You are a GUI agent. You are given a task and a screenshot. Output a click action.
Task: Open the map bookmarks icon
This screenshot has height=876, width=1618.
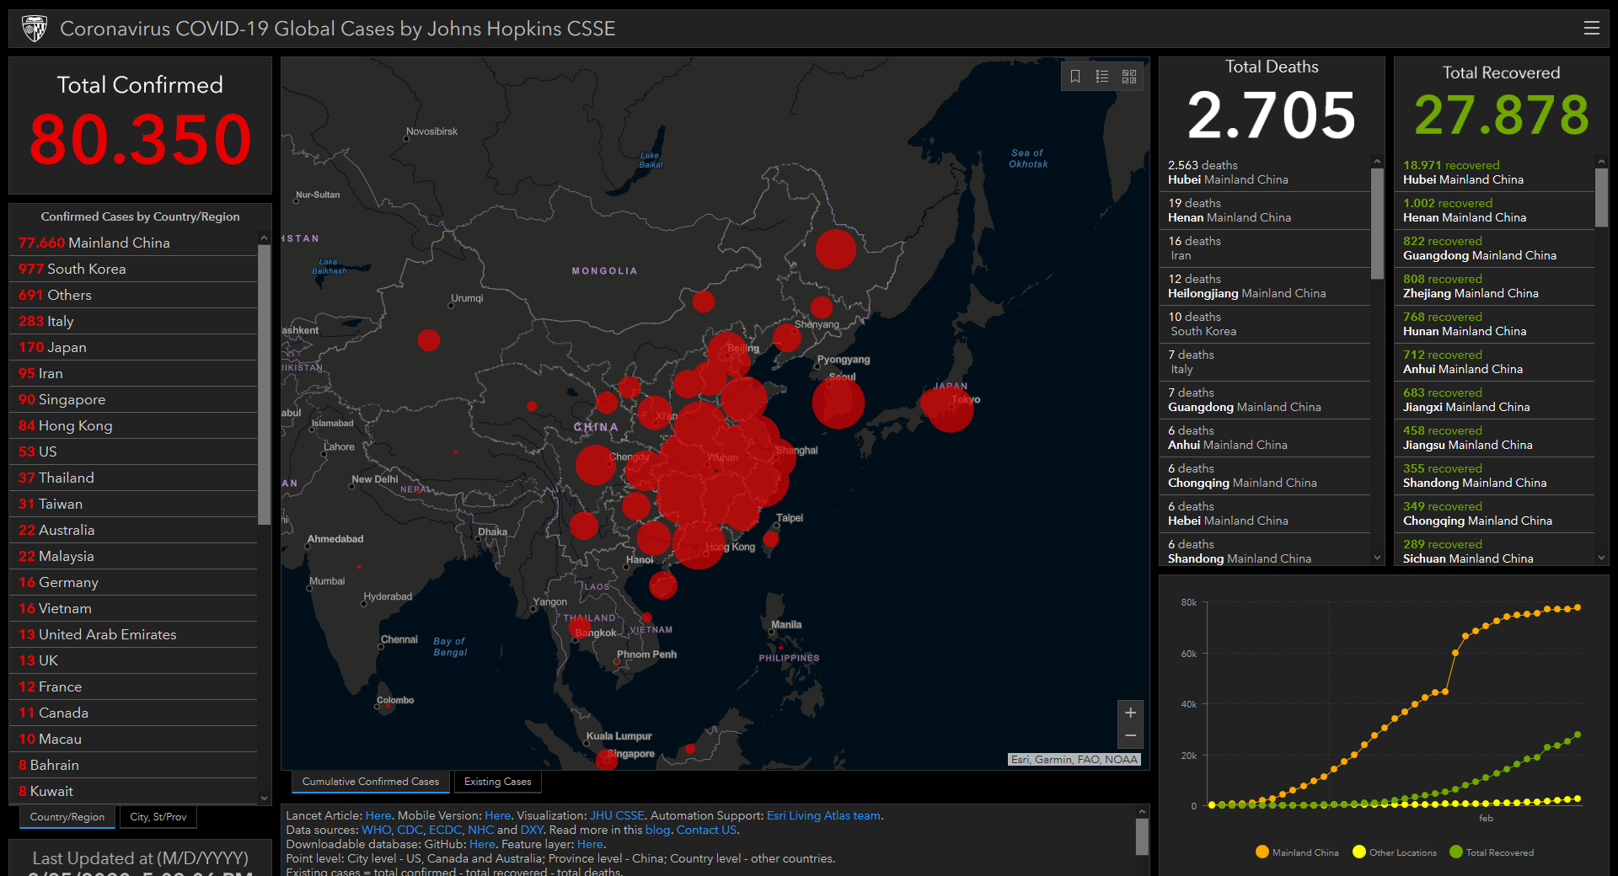1075,77
